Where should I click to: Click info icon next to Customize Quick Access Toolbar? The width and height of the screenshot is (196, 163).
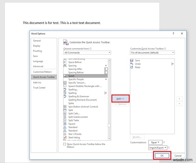click(165, 49)
